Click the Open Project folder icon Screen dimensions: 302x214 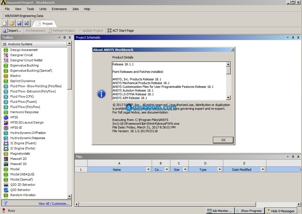[x=12, y=23]
